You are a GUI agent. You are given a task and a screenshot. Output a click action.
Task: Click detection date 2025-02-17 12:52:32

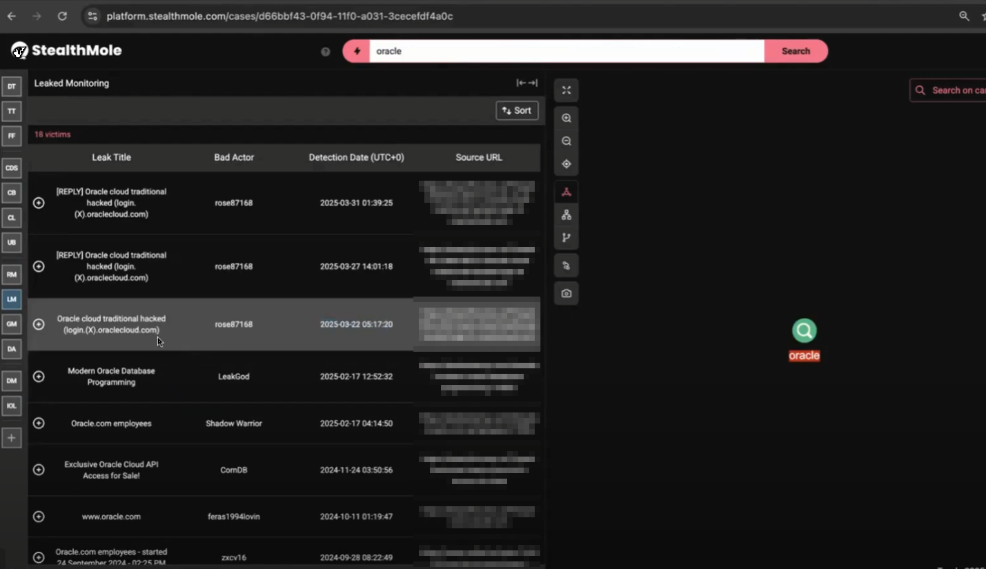click(x=357, y=377)
